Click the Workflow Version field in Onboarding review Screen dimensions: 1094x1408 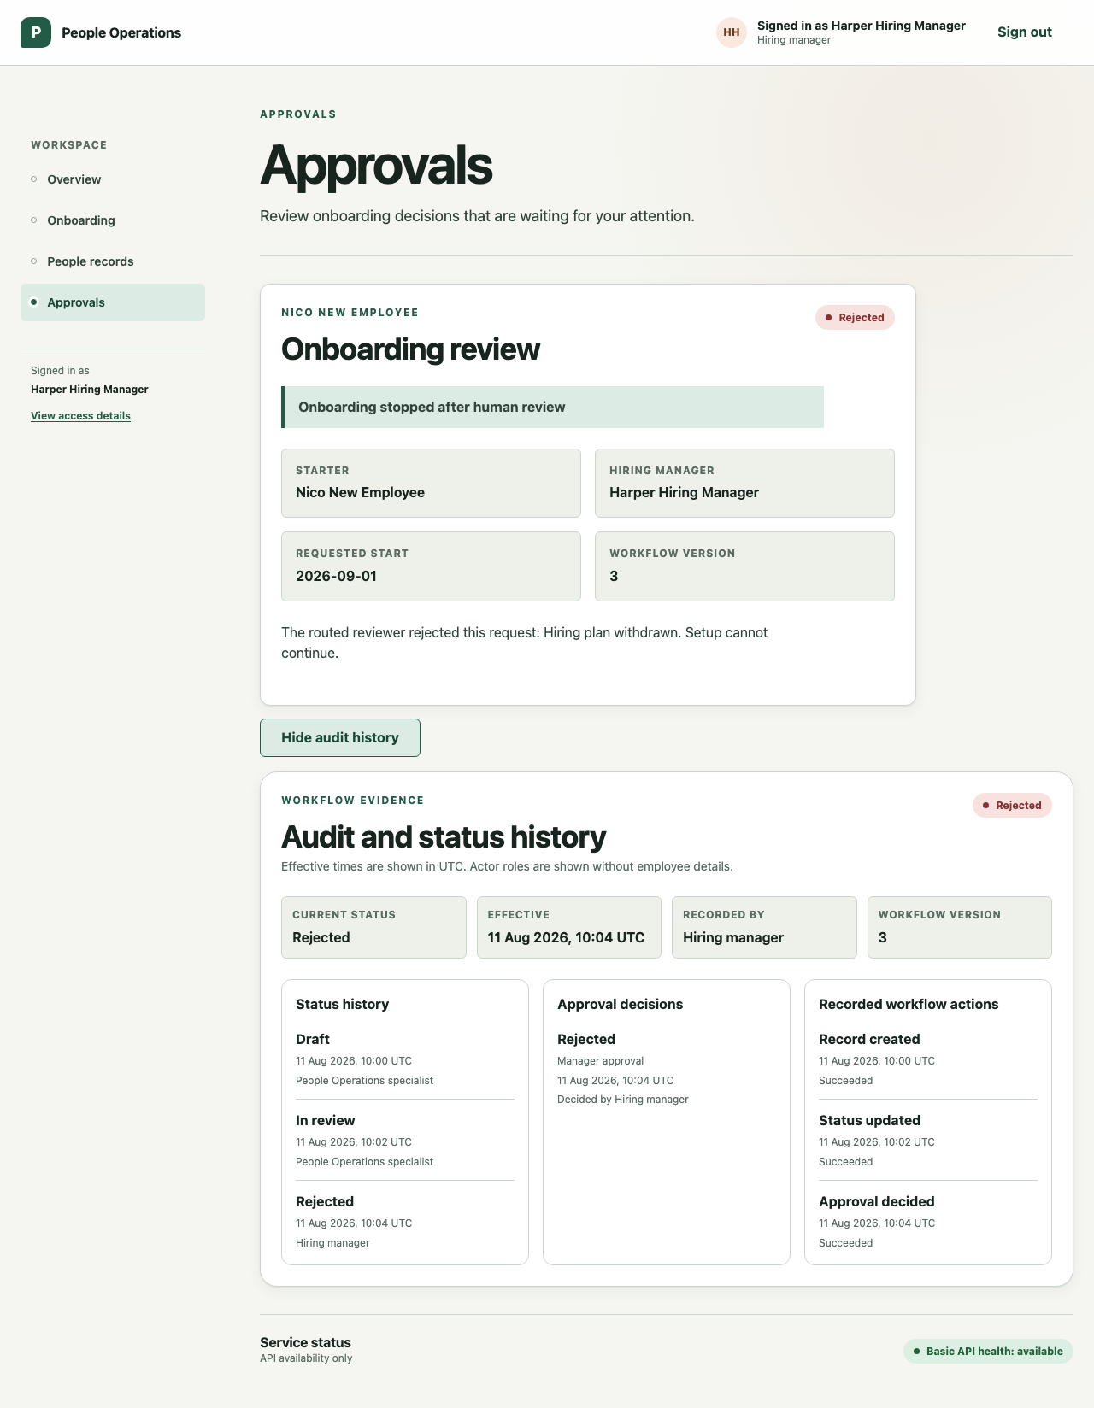coord(744,566)
